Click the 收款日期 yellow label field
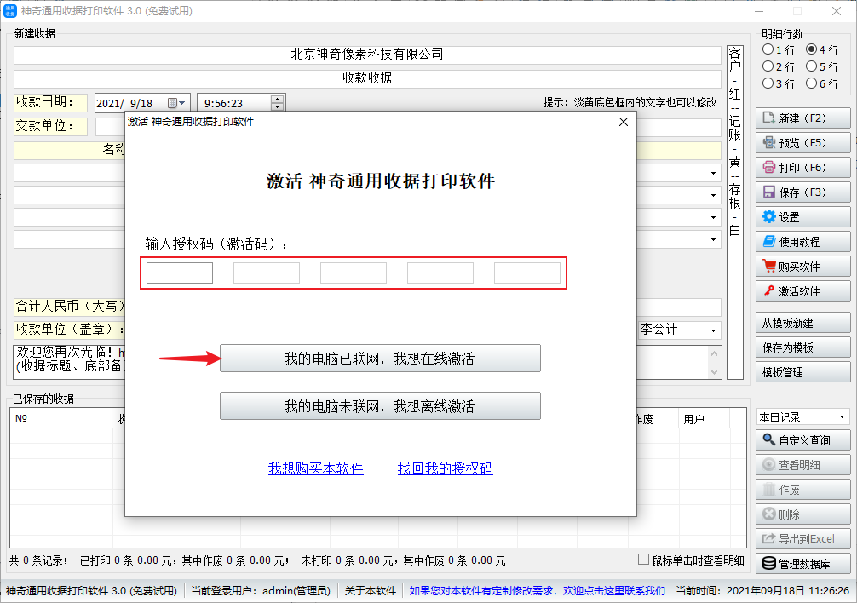This screenshot has width=857, height=603. 51,102
